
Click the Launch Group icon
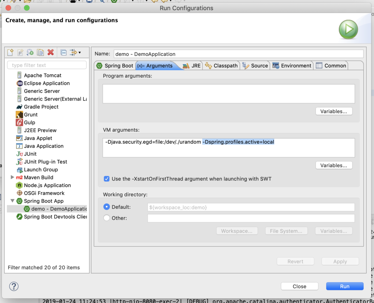[19, 170]
